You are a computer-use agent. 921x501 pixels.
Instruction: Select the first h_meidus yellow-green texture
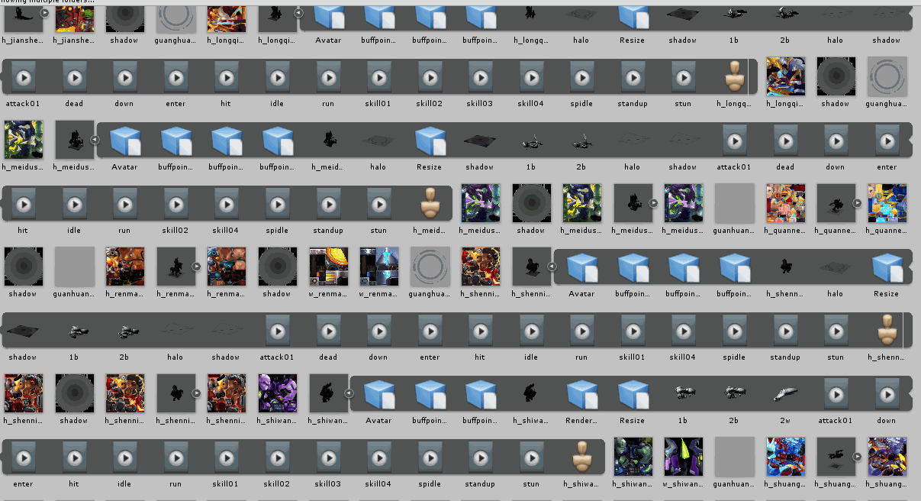[x=24, y=141]
